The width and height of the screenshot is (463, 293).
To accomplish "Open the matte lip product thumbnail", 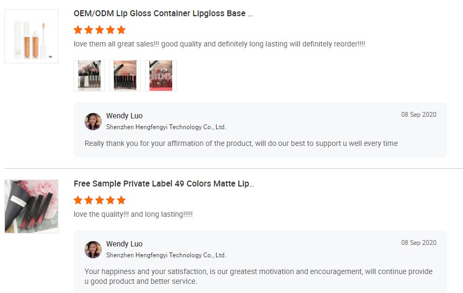I will [x=31, y=207].
